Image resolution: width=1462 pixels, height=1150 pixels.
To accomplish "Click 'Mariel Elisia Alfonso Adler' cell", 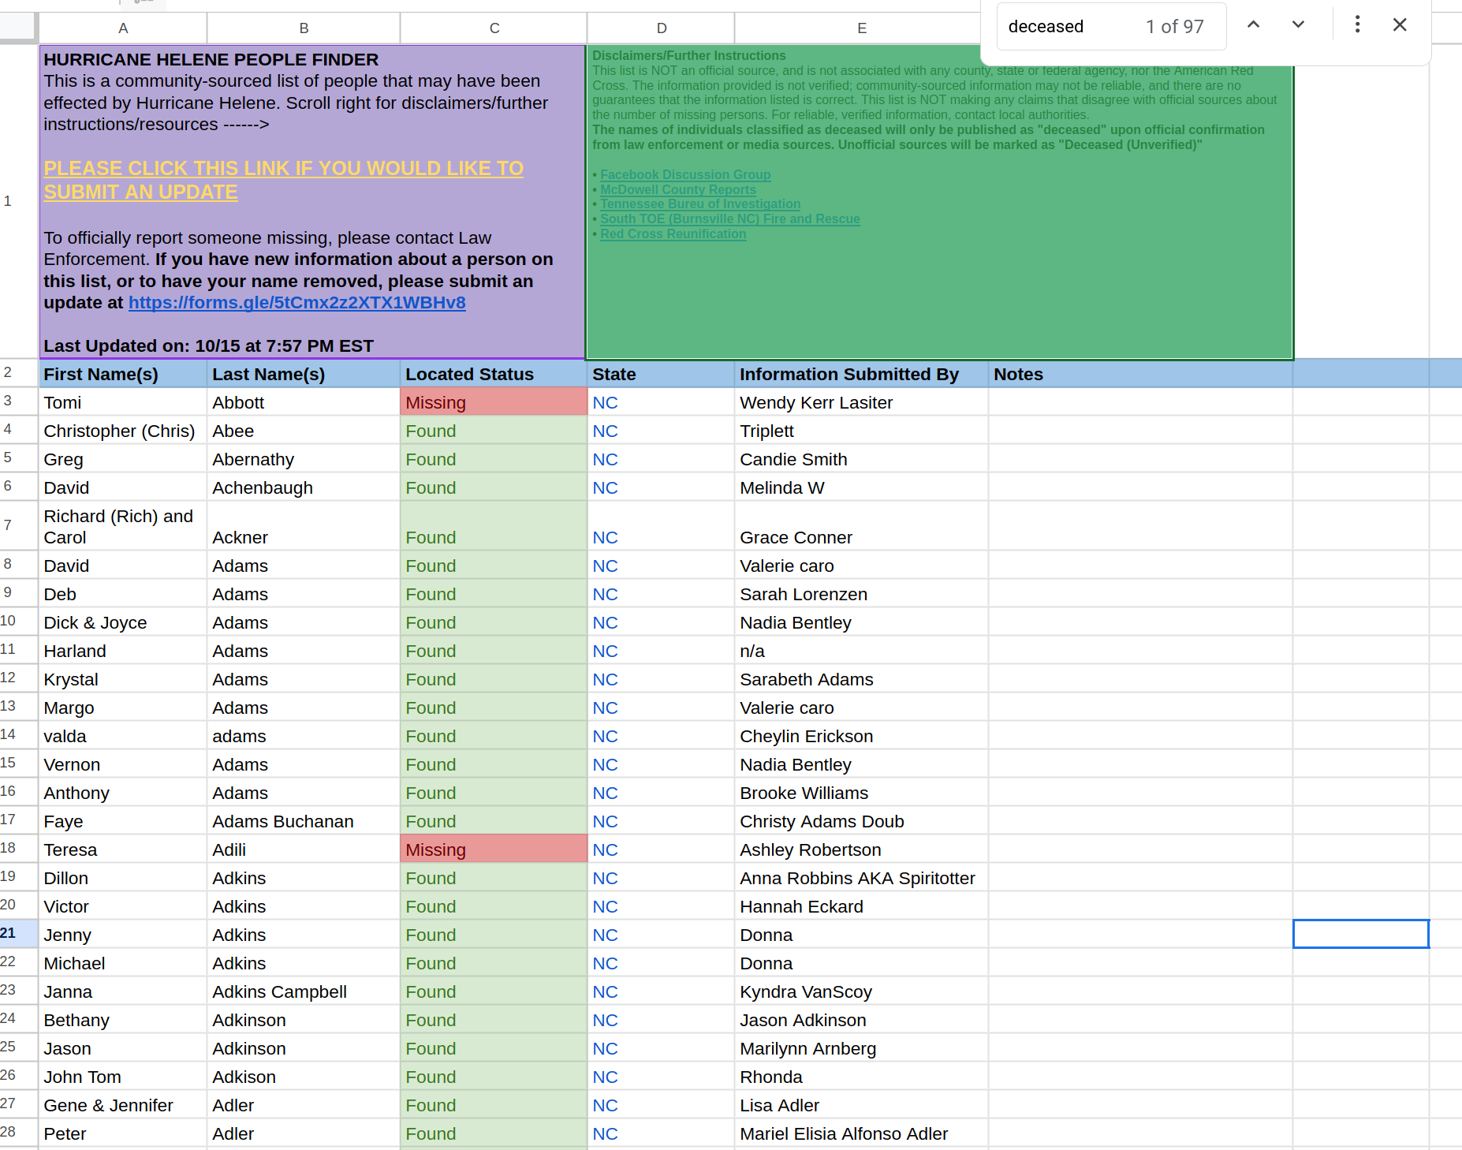I will (x=861, y=1133).
